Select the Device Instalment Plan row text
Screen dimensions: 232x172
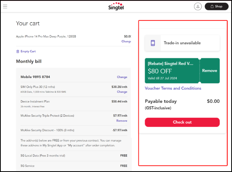35,101
